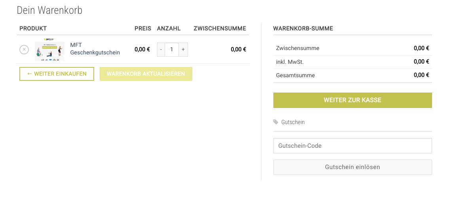This screenshot has width=453, height=199.
Task: Open the MFT Geschenkgutschein product thumbnail
Action: tap(50, 50)
